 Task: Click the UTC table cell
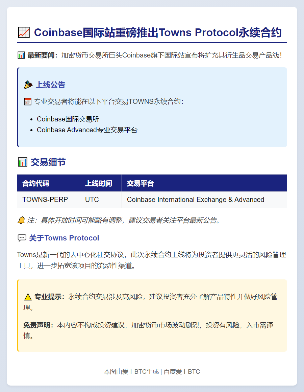tap(101, 200)
